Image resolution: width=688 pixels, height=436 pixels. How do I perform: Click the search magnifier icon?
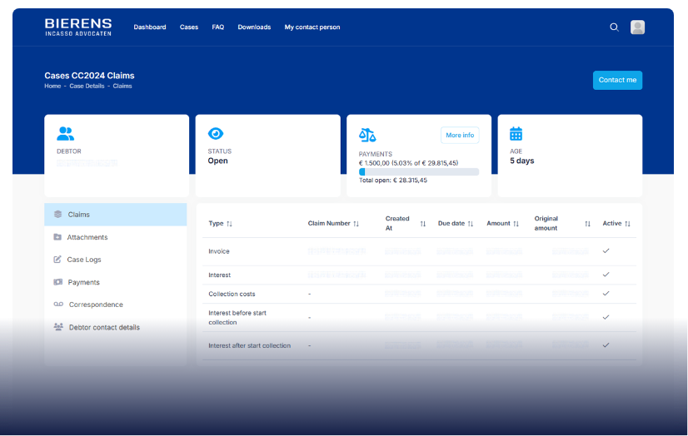point(615,27)
